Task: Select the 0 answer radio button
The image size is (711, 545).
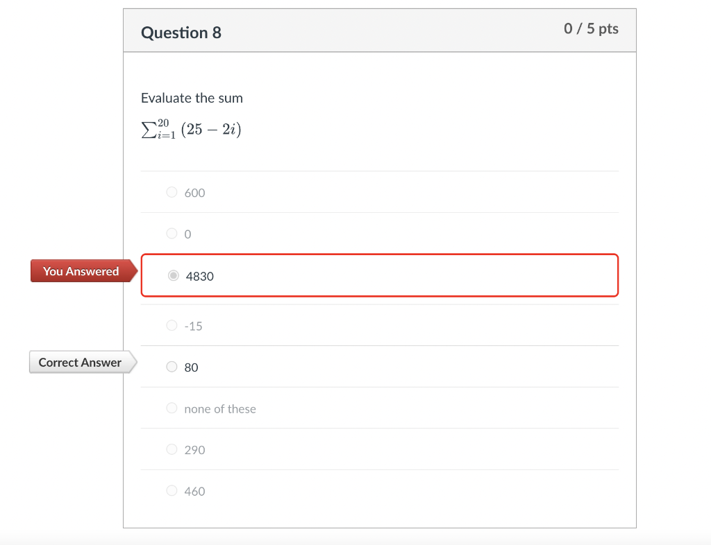Action: tap(172, 234)
